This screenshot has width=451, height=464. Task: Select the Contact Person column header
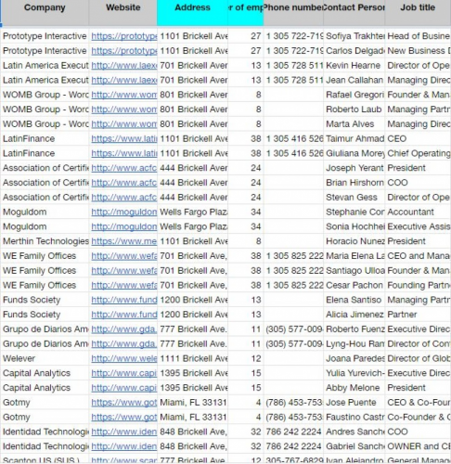tap(354, 12)
